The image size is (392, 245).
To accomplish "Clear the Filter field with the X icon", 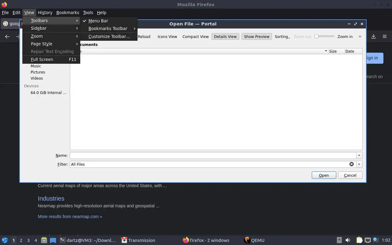I will coord(352,164).
